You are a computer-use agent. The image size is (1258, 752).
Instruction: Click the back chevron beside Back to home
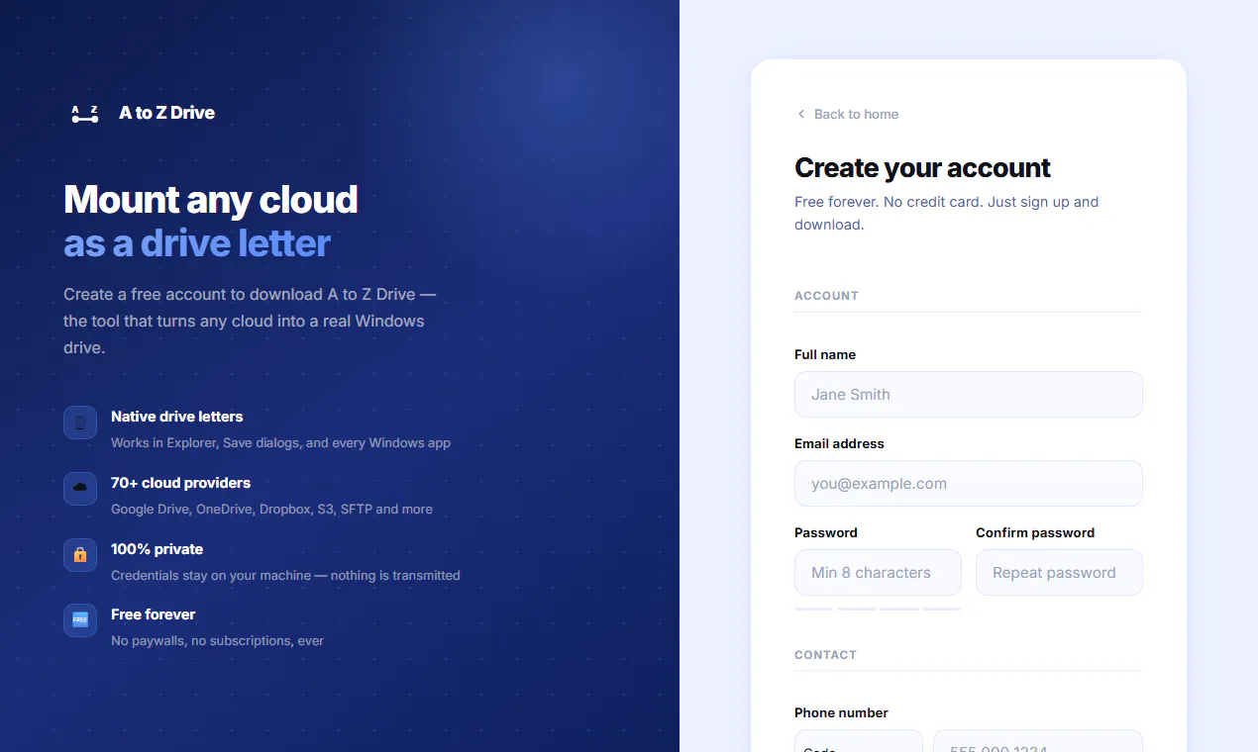(x=801, y=114)
